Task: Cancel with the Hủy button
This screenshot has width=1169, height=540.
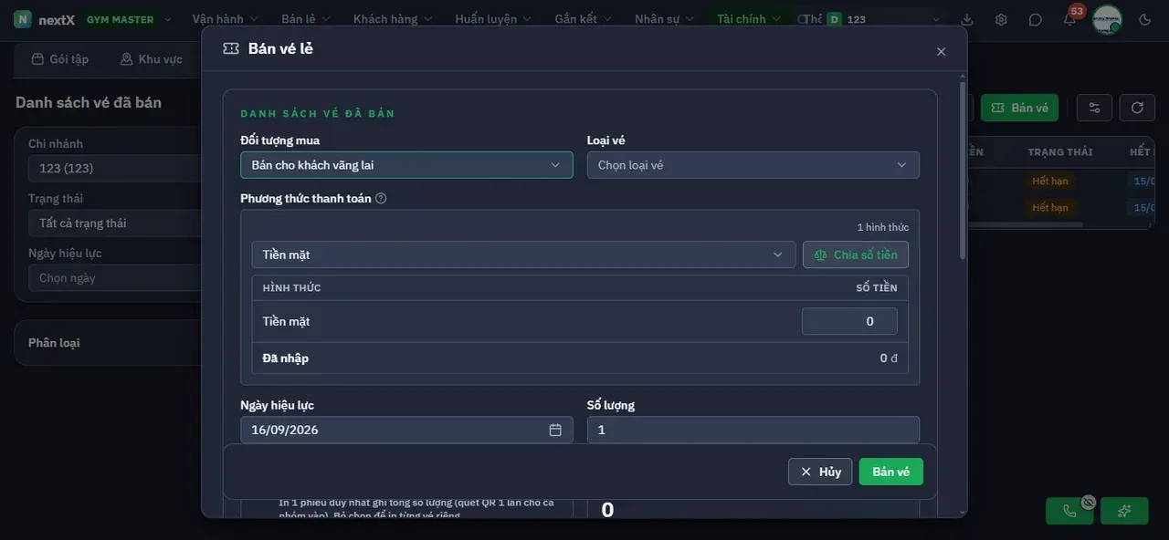Action: 820,472
